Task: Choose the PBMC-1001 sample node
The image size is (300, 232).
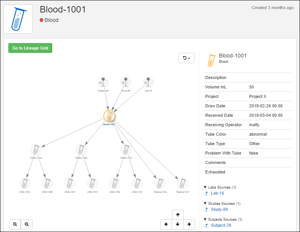Action: (126, 149)
